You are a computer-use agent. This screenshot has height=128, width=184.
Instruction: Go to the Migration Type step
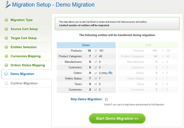click(22, 20)
